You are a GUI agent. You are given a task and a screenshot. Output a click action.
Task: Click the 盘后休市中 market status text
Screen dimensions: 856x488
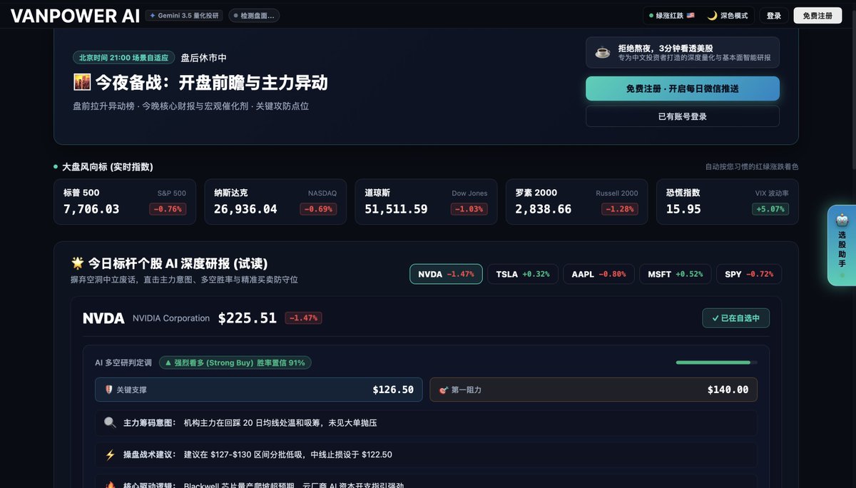(203, 58)
